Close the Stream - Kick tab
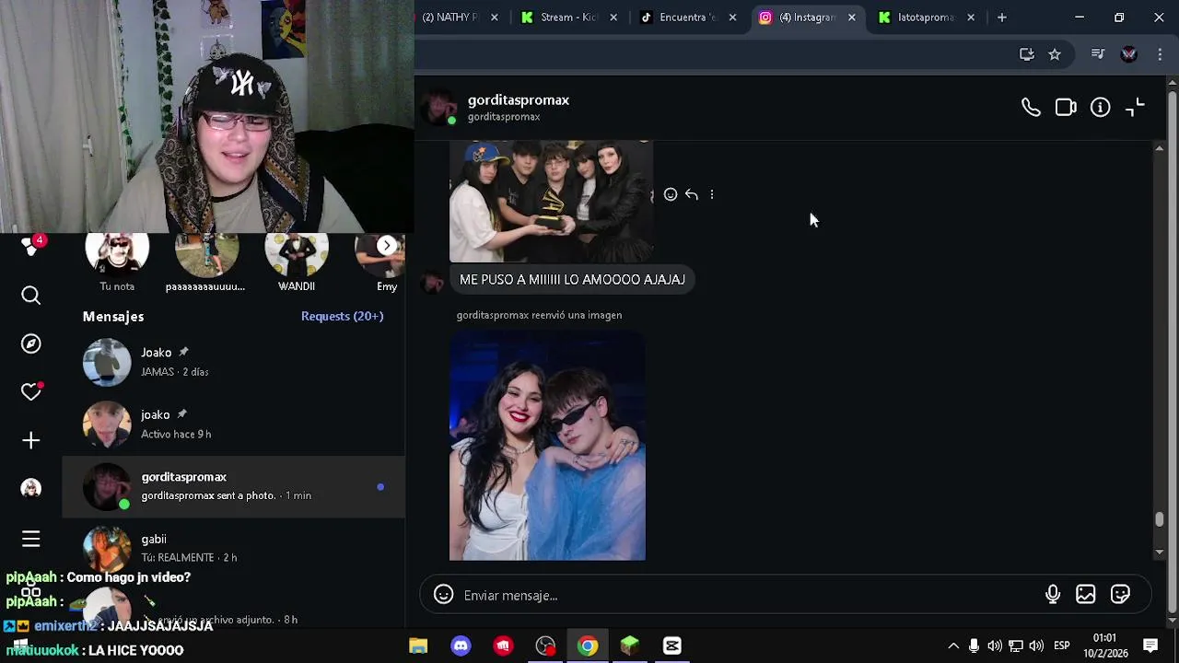1179x663 pixels. [x=613, y=17]
